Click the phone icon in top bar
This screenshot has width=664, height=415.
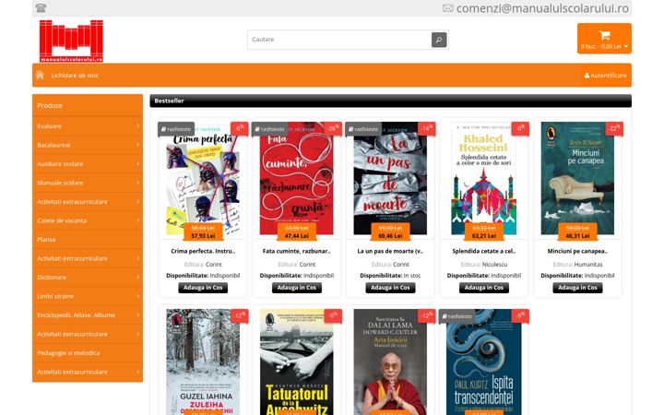41,7
